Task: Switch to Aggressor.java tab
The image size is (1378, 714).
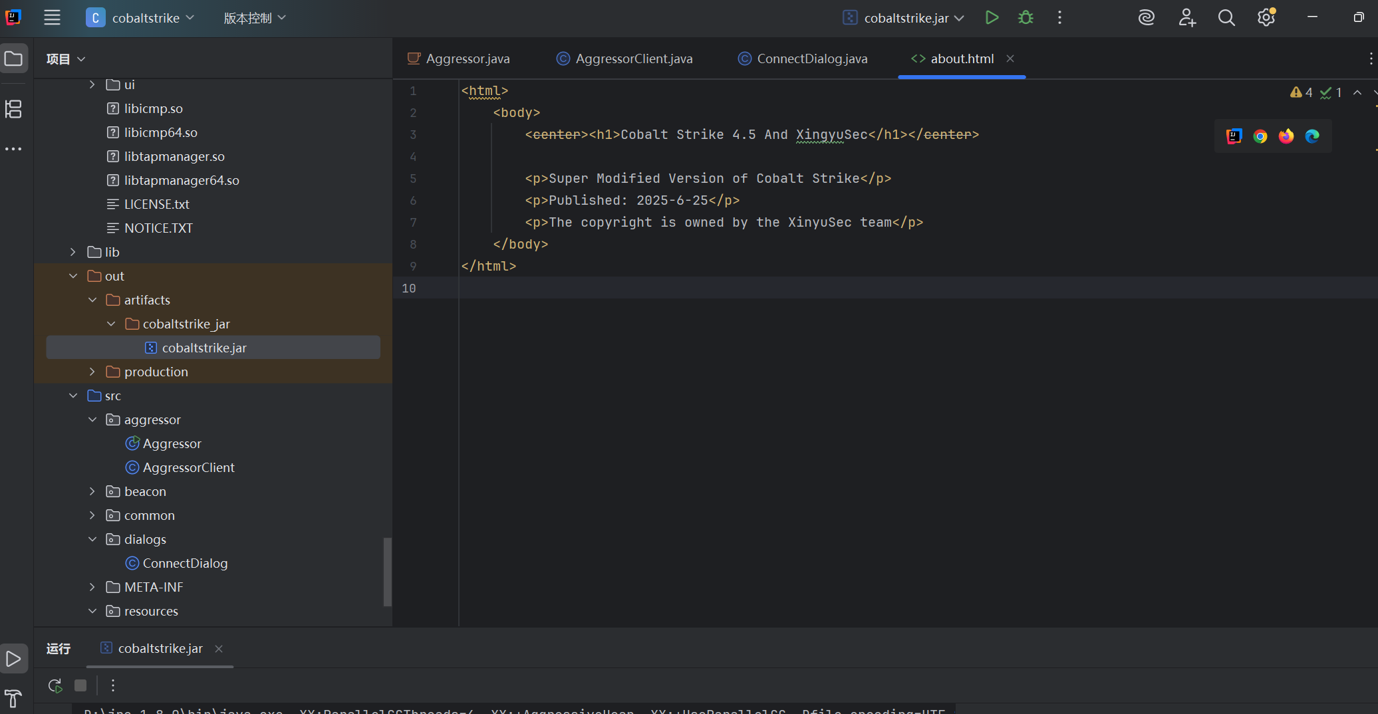Action: point(459,59)
